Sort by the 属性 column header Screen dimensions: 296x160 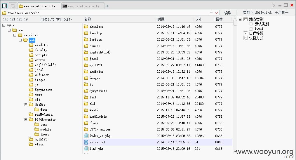pos(219,20)
